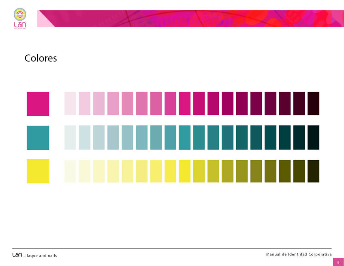Click the pink page number 6 box

pos(338,262)
